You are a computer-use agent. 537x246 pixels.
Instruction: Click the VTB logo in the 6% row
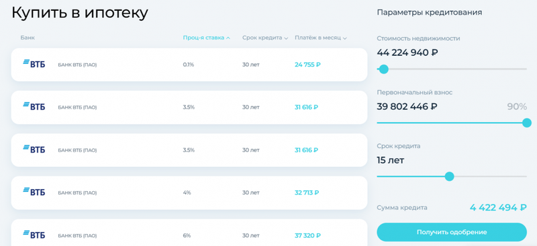tap(34, 235)
